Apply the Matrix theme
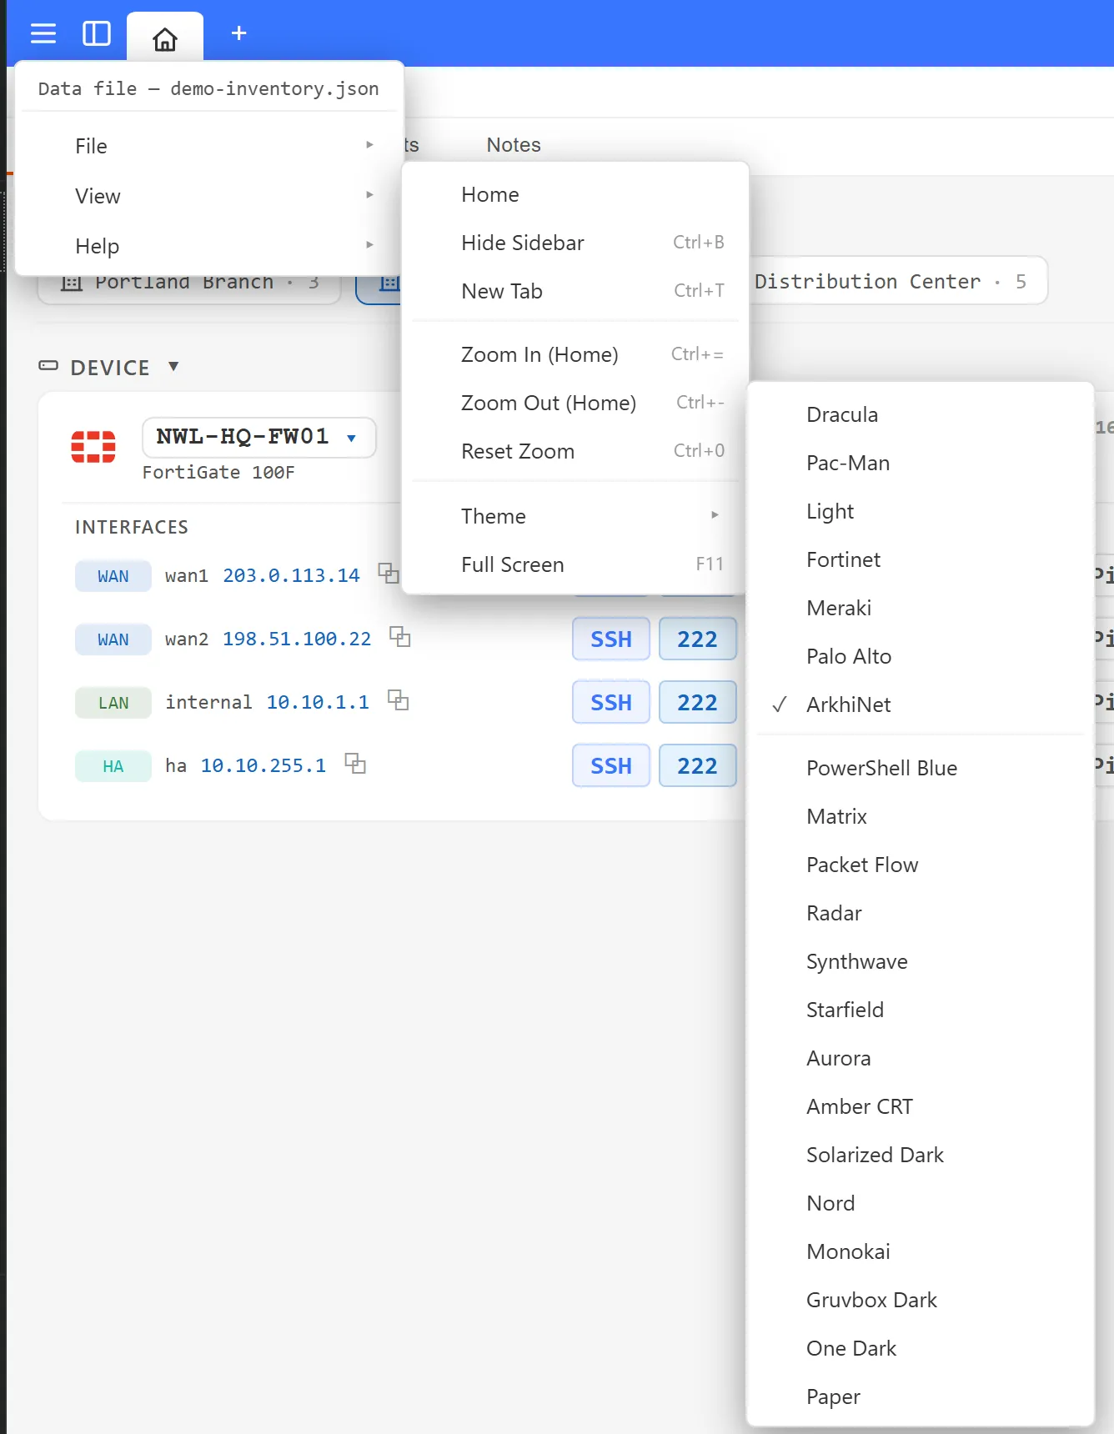This screenshot has height=1434, width=1114. pyautogui.click(x=921, y=816)
